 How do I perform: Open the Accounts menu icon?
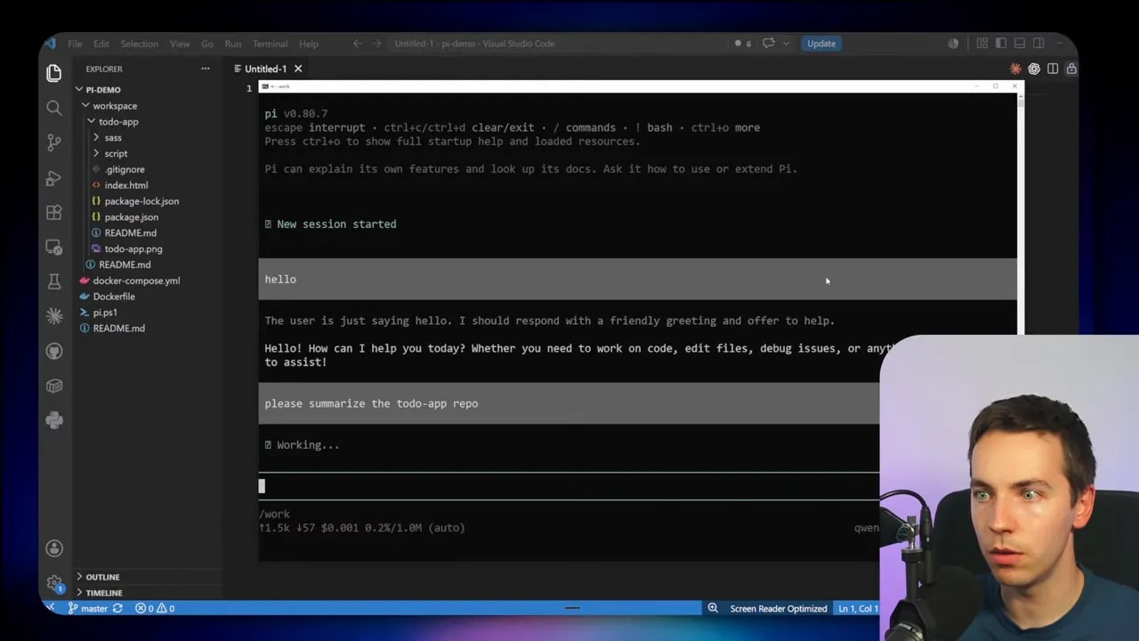54,548
